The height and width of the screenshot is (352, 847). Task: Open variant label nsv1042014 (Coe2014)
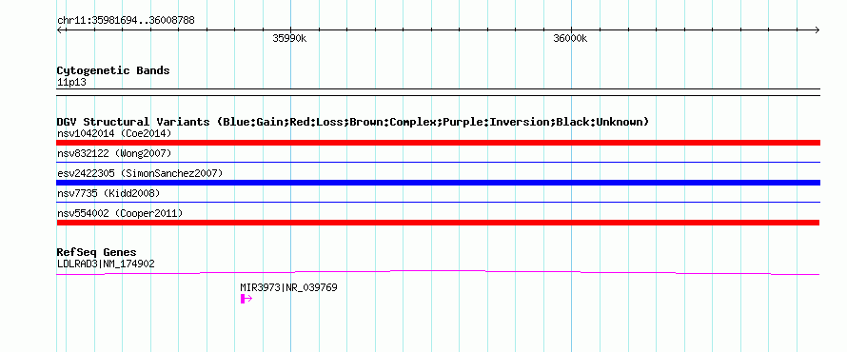pyautogui.click(x=114, y=133)
